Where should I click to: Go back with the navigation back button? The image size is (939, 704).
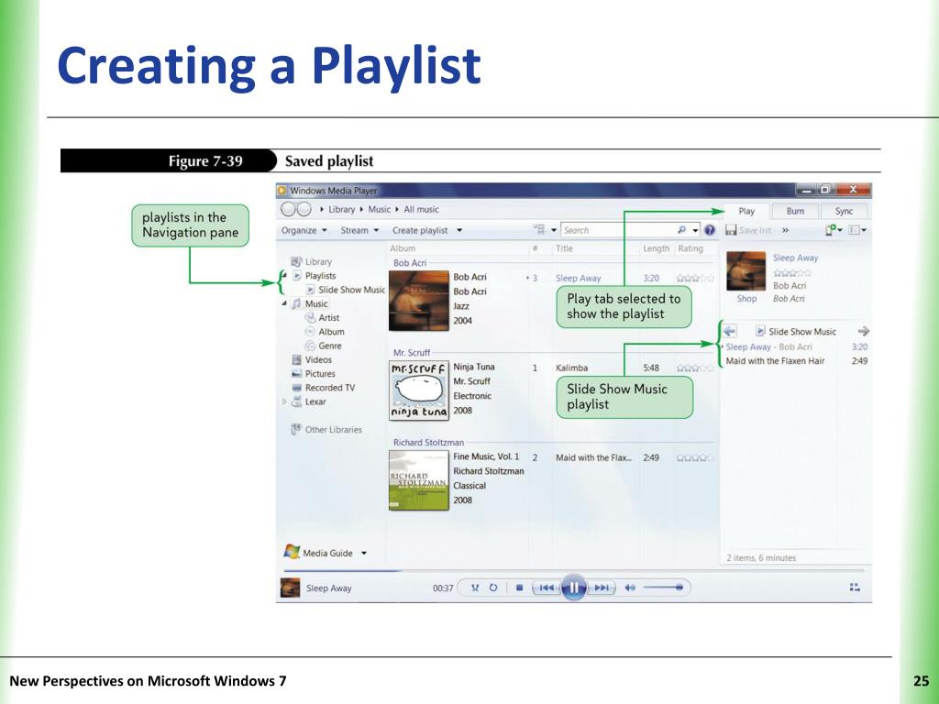[288, 209]
